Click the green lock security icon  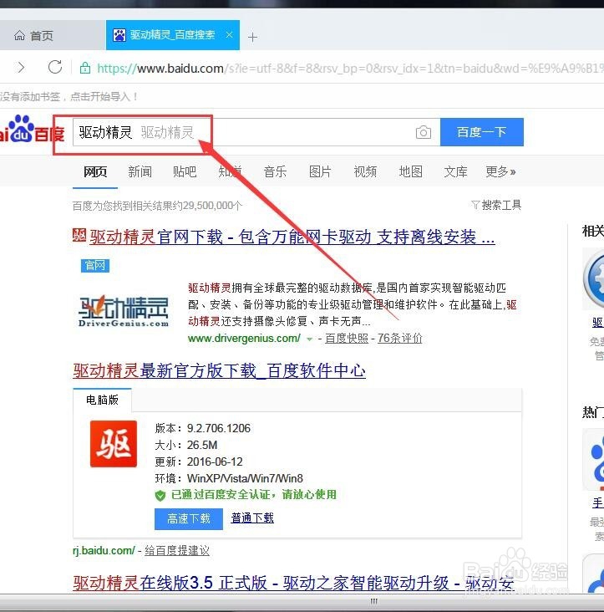click(x=85, y=69)
